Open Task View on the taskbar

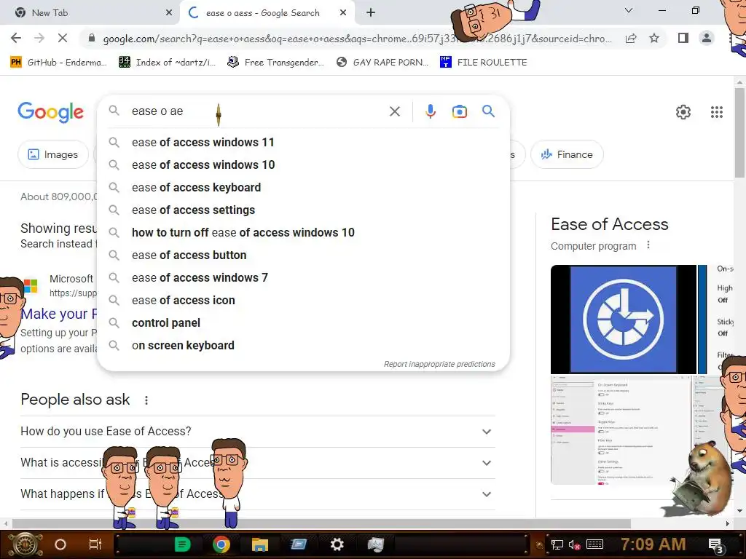pos(95,544)
